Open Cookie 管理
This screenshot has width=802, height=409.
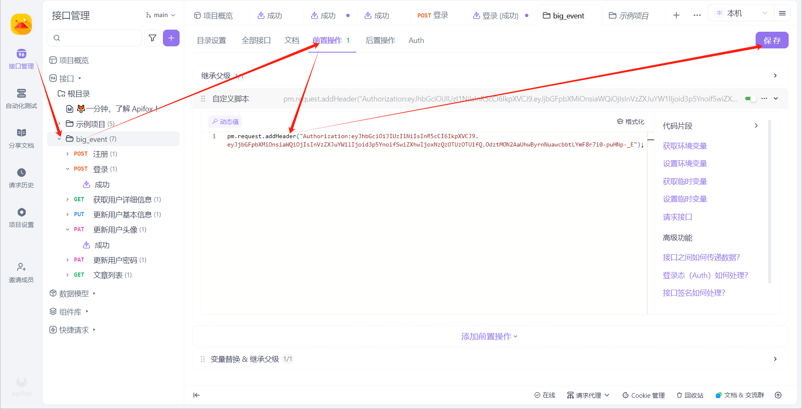click(x=644, y=395)
